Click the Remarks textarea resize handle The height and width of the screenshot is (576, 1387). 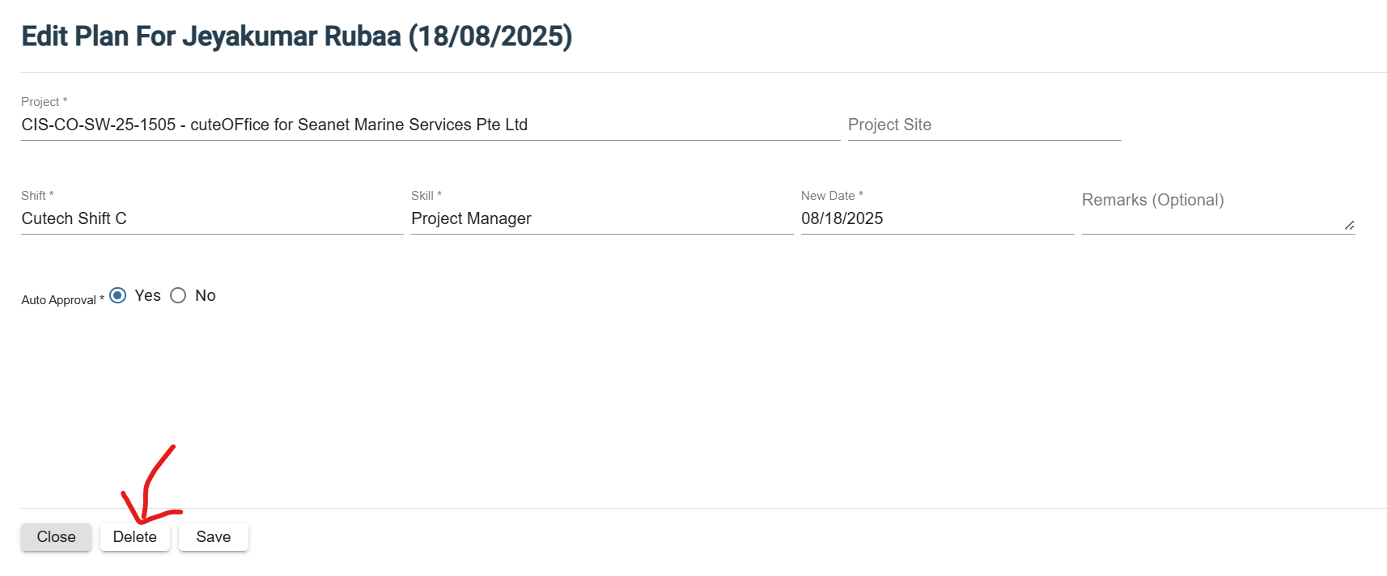point(1349,226)
